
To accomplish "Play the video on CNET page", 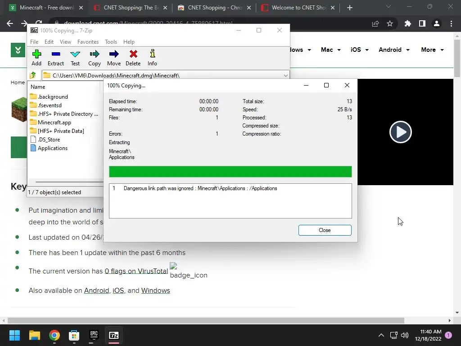I will [400, 132].
